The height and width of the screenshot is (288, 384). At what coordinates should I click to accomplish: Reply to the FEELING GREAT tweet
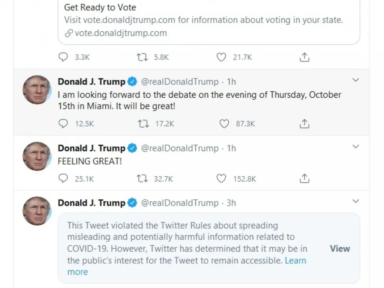pyautogui.click(x=63, y=178)
